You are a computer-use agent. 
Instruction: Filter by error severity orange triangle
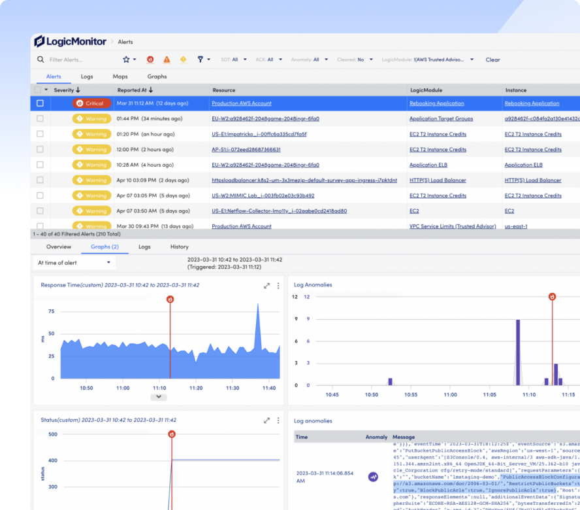(167, 59)
